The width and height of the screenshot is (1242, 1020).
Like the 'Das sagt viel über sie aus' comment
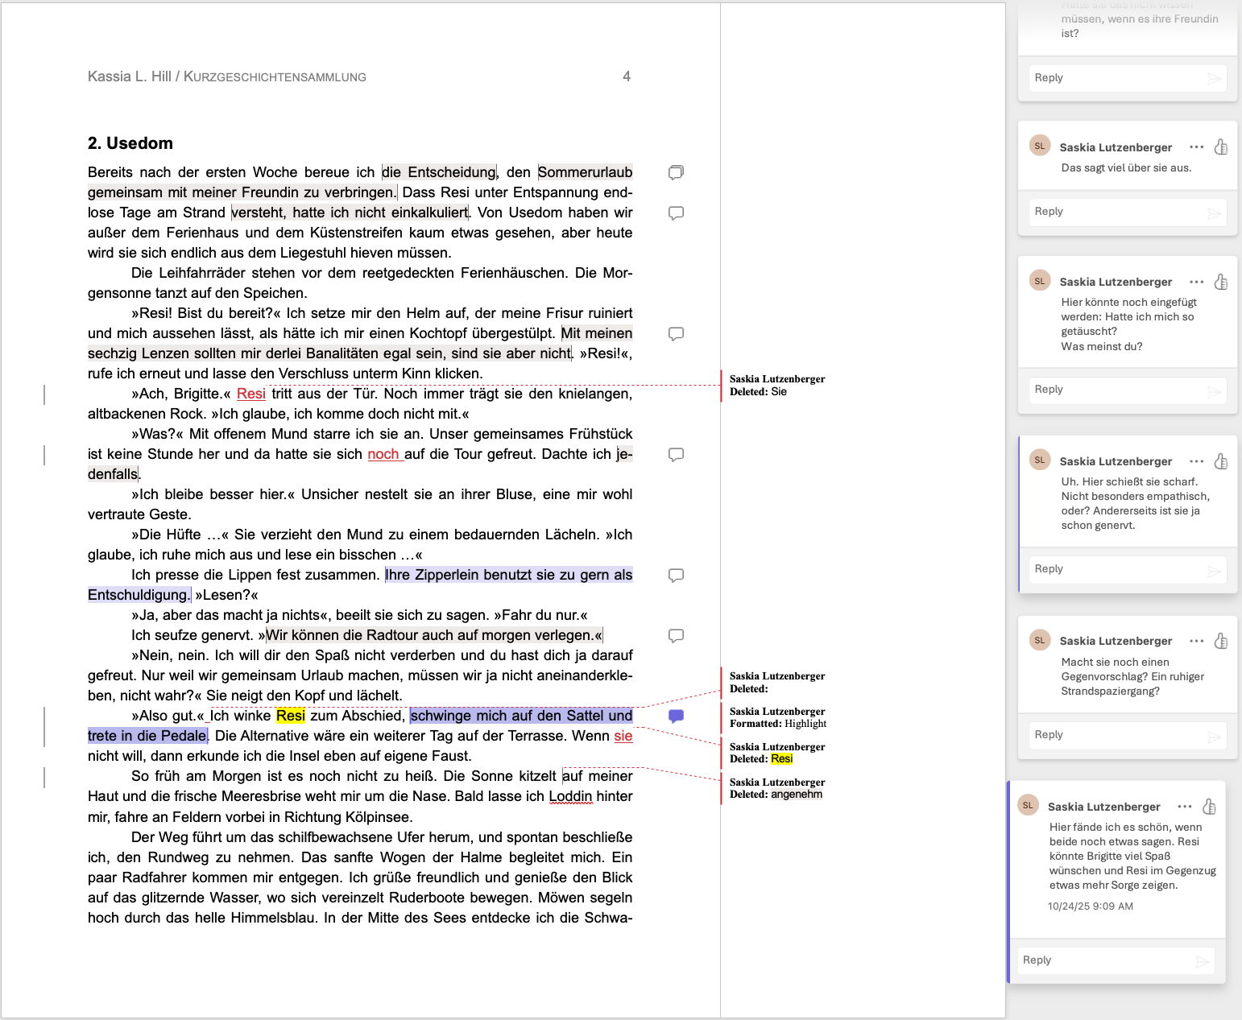1221,147
